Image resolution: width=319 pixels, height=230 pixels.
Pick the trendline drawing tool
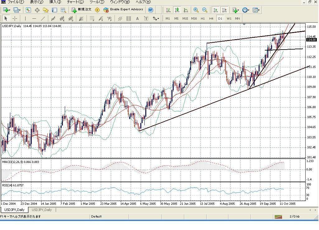tap(43, 18)
